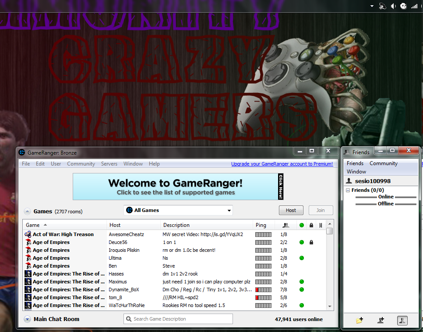423x332 pixels.
Task: Collapse the Friends (0/0) group
Action: (x=348, y=190)
